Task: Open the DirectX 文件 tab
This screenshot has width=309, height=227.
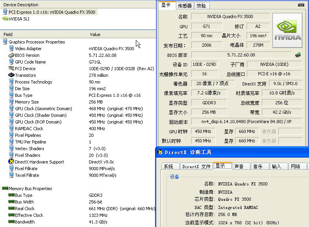Action: (196, 166)
